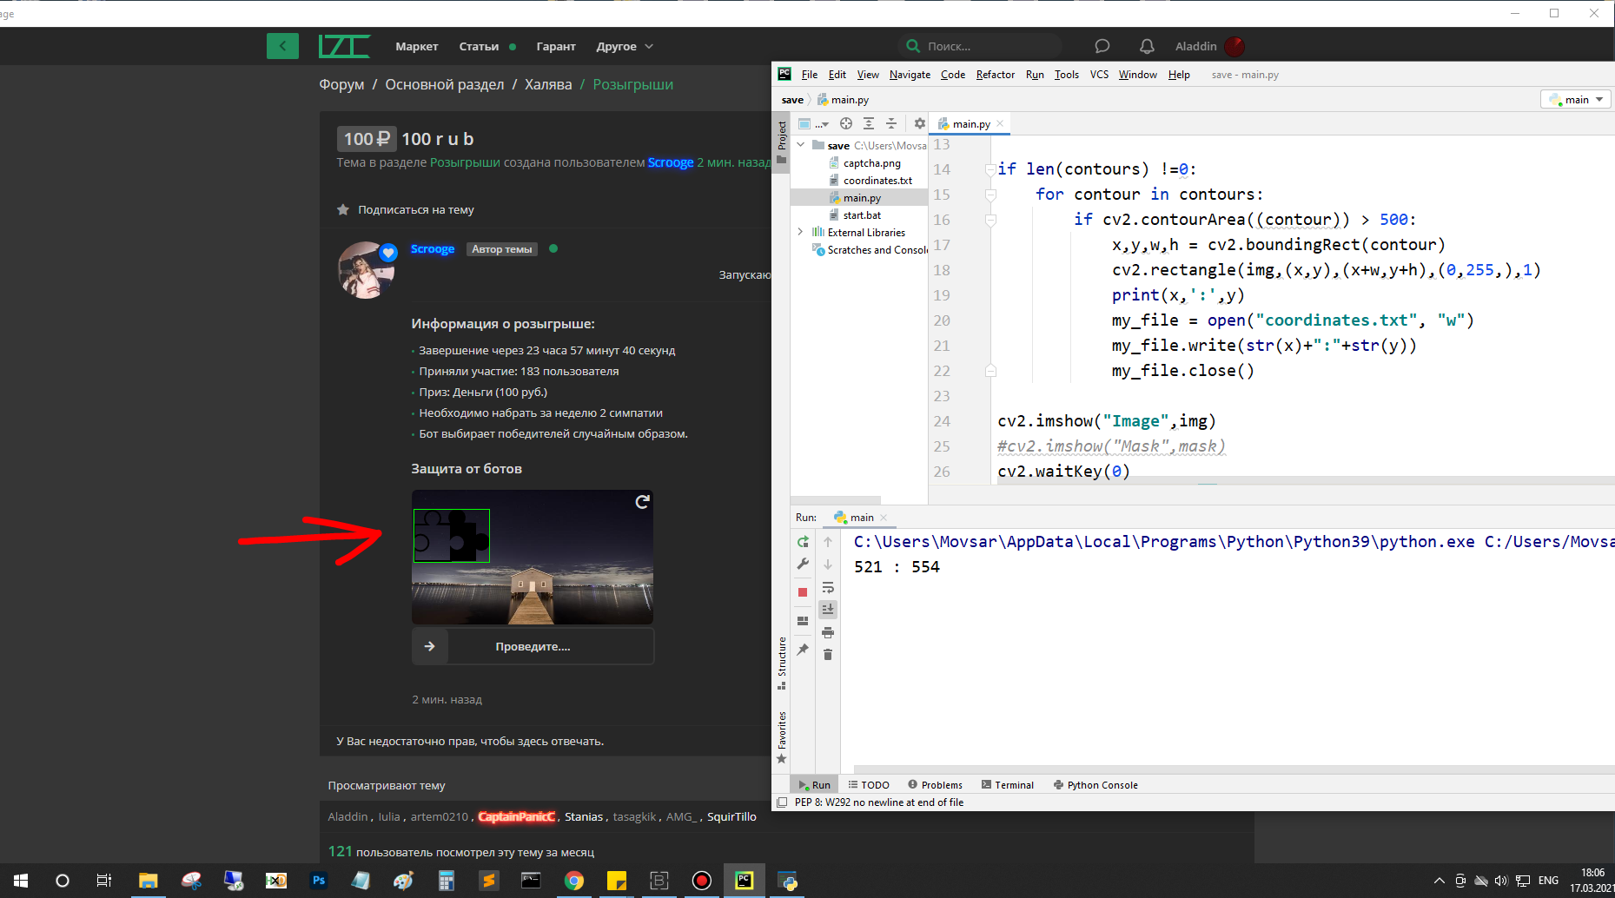Image resolution: width=1615 pixels, height=898 pixels.
Task: Toggle the Favorites side tool window
Action: pyautogui.click(x=781, y=737)
